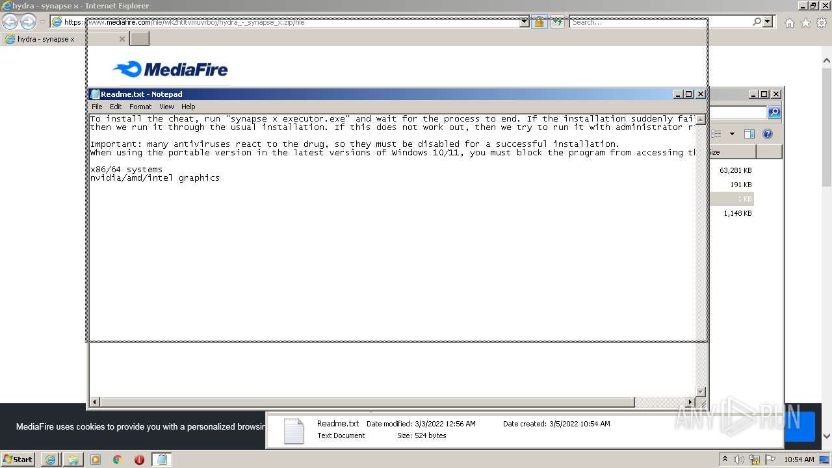Click Explorer 'Change your view' icon
Image resolution: width=832 pixels, height=468 pixels.
(717, 134)
